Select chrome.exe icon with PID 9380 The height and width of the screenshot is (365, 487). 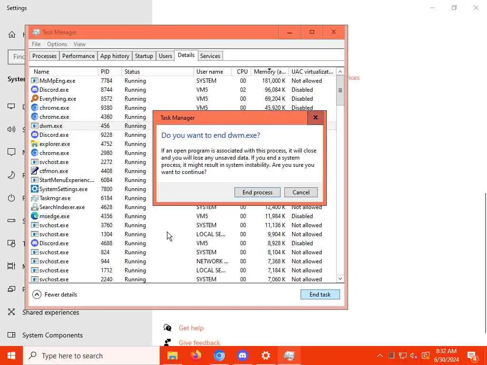pos(34,108)
